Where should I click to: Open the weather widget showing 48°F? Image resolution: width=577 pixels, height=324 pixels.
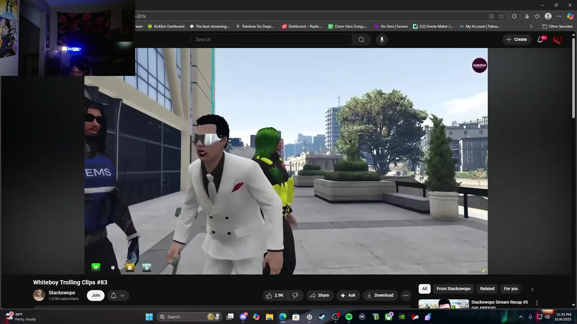[20, 317]
